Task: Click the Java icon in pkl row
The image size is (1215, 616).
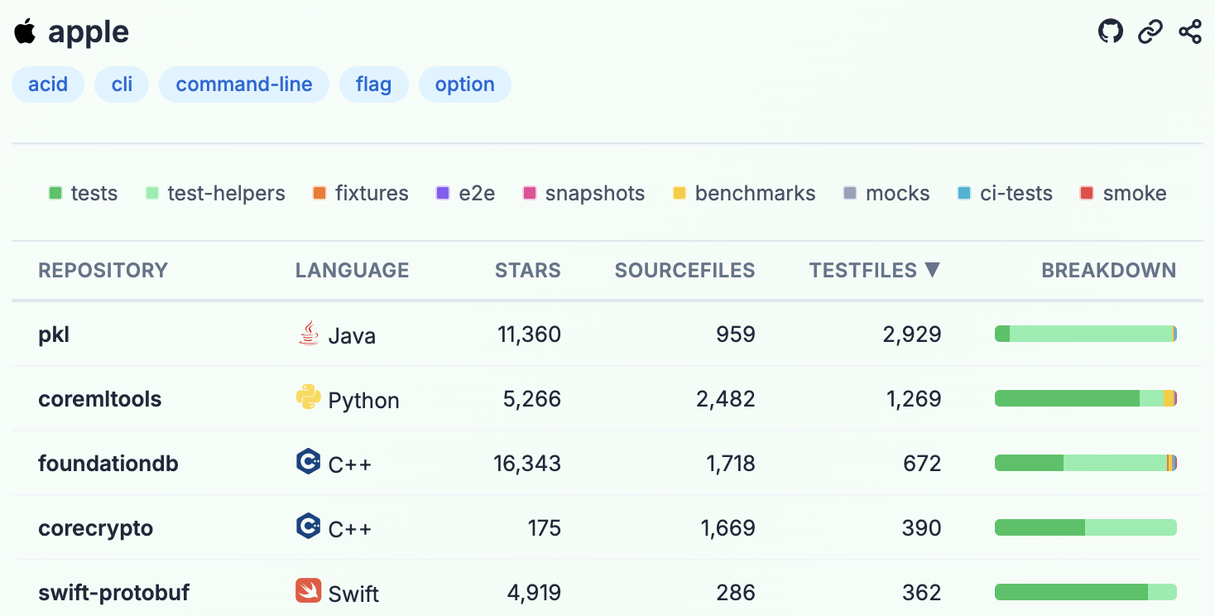Action: click(308, 334)
